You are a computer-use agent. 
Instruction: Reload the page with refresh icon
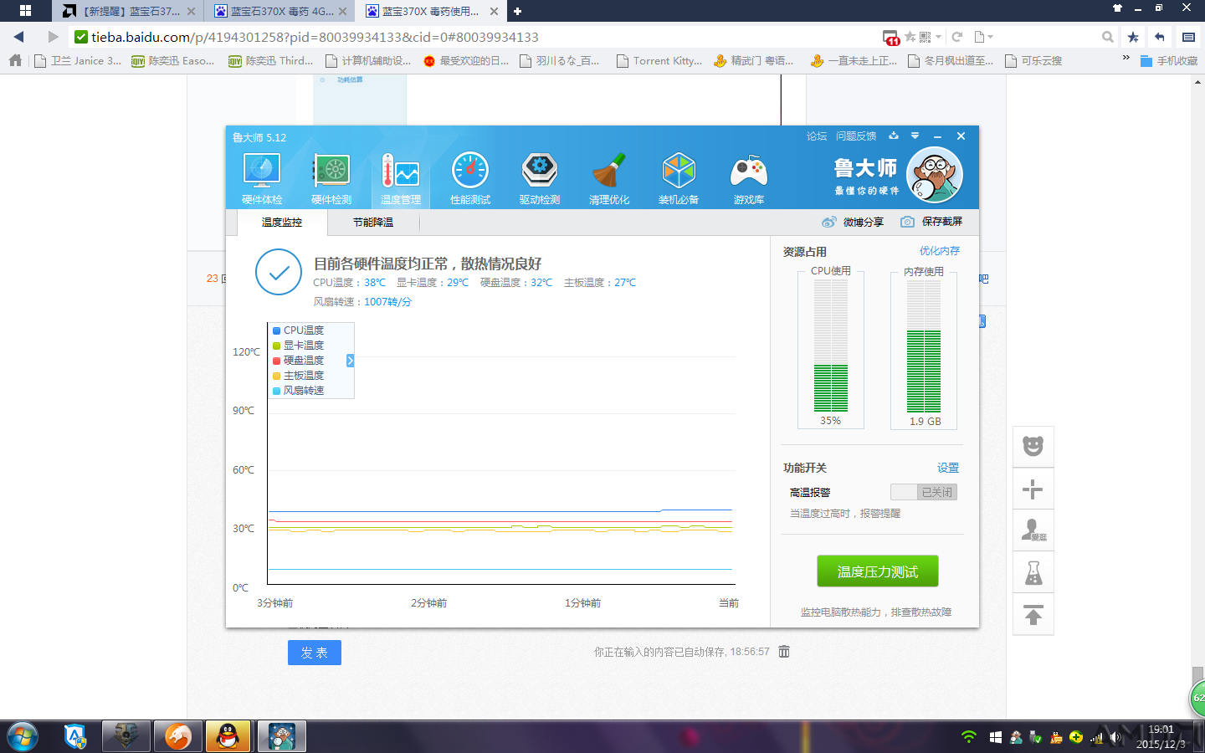(957, 37)
